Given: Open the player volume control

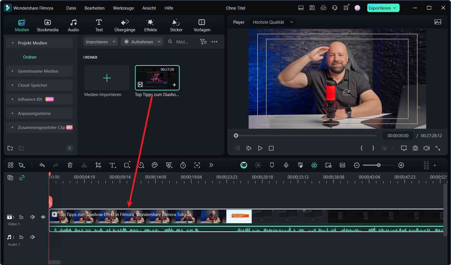Looking at the screenshot, I should click(426, 148).
